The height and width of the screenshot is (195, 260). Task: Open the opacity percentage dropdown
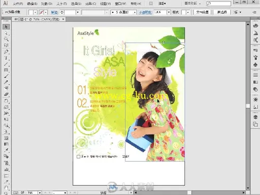(169, 12)
